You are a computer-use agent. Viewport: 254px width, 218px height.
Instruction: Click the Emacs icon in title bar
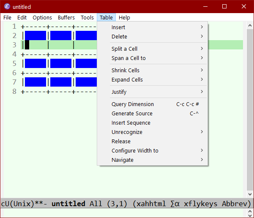[7, 6]
